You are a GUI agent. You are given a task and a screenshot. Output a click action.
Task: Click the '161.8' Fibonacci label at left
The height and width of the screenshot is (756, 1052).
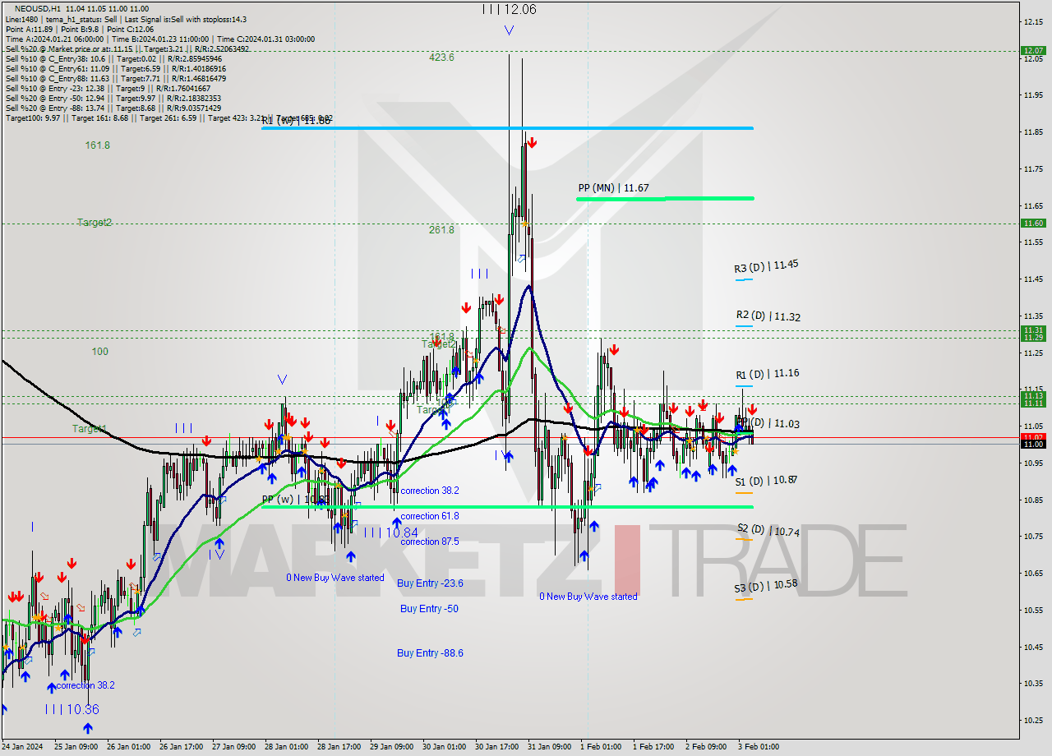(x=97, y=145)
